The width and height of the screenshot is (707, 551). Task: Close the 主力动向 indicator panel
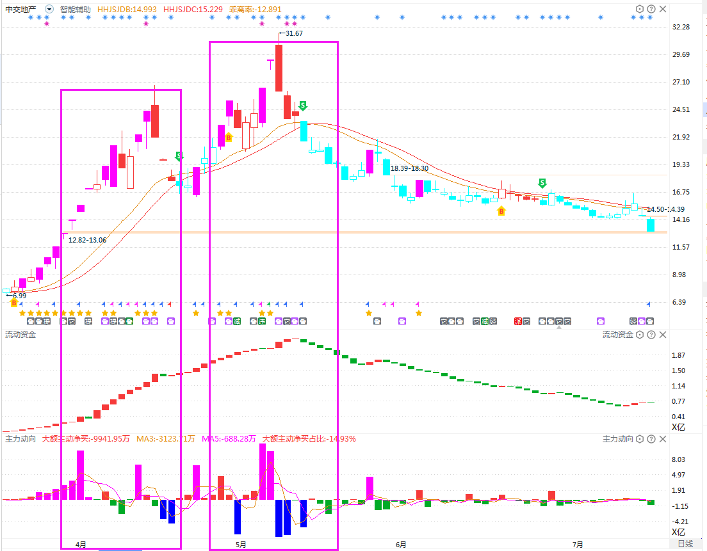click(663, 439)
